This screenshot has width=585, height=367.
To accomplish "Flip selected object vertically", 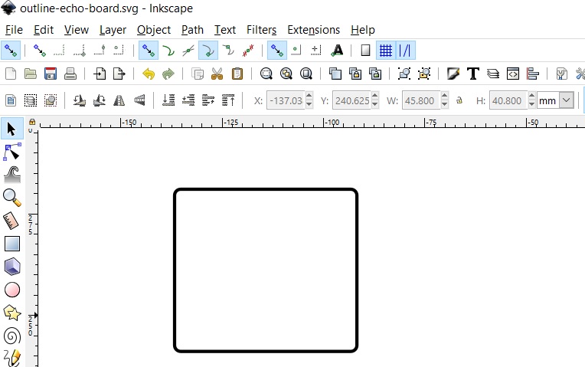I will coord(139,100).
